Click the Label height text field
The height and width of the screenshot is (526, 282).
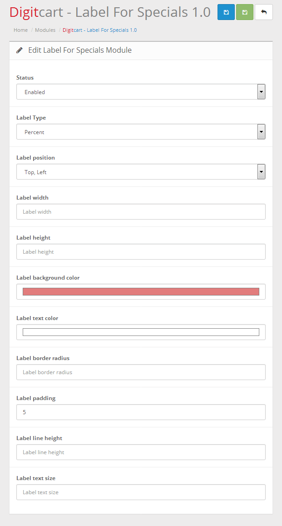point(141,252)
